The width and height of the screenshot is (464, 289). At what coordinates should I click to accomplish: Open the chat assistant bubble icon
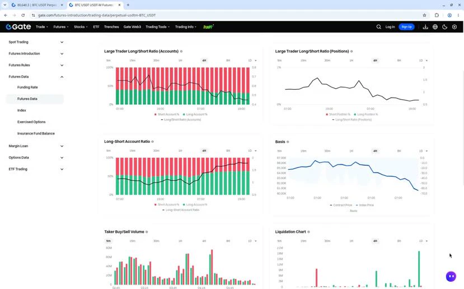coord(451,276)
